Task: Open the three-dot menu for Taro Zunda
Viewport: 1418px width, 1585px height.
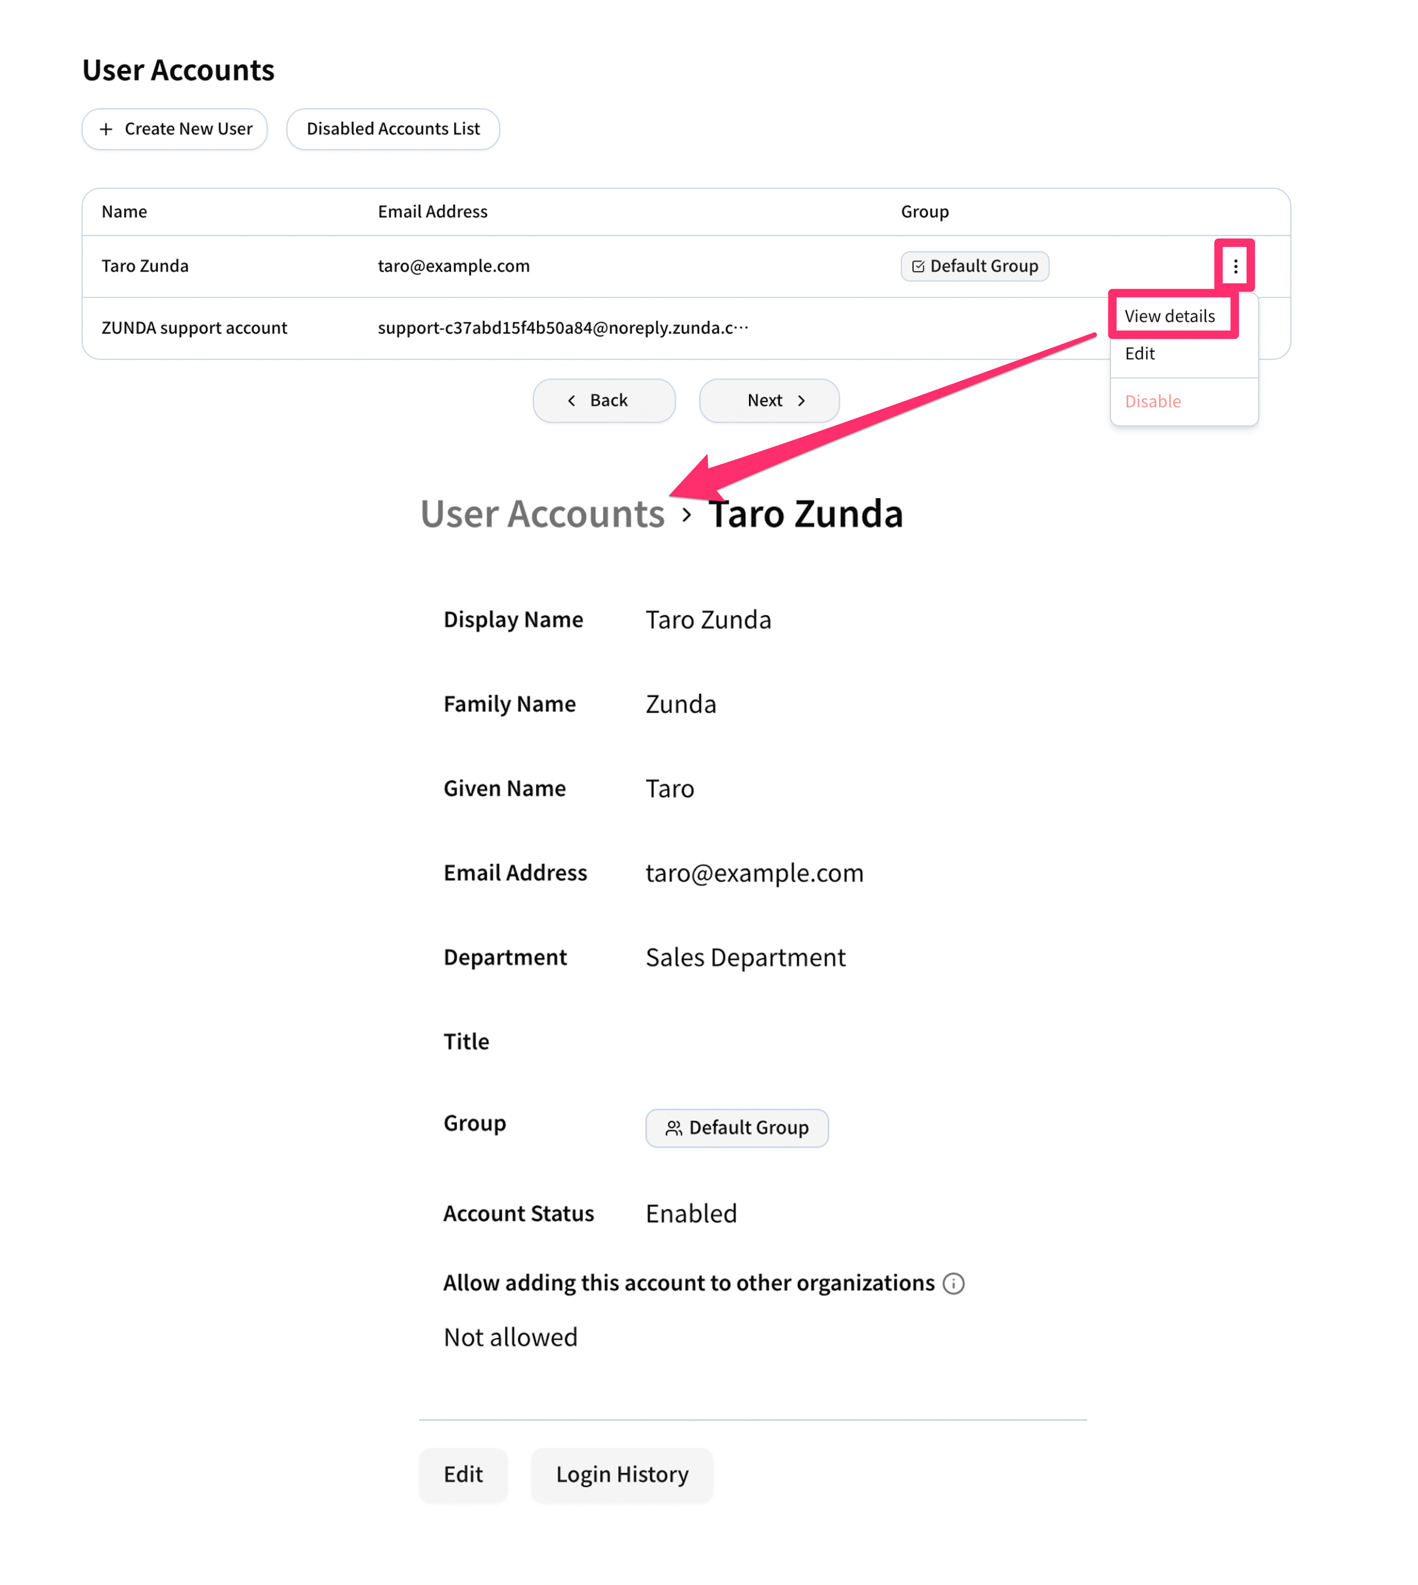Action: tap(1235, 266)
